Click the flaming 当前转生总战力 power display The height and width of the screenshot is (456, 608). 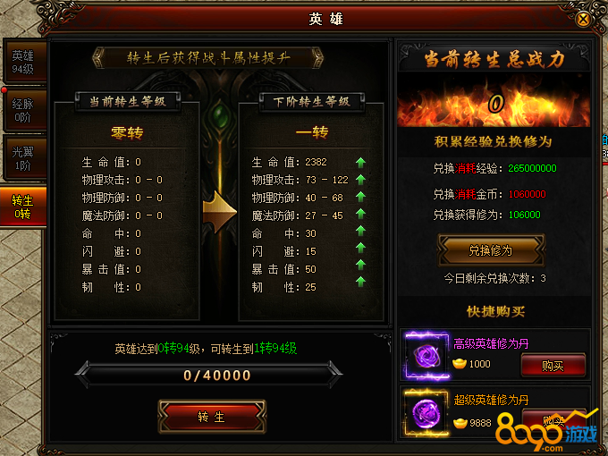tap(494, 102)
